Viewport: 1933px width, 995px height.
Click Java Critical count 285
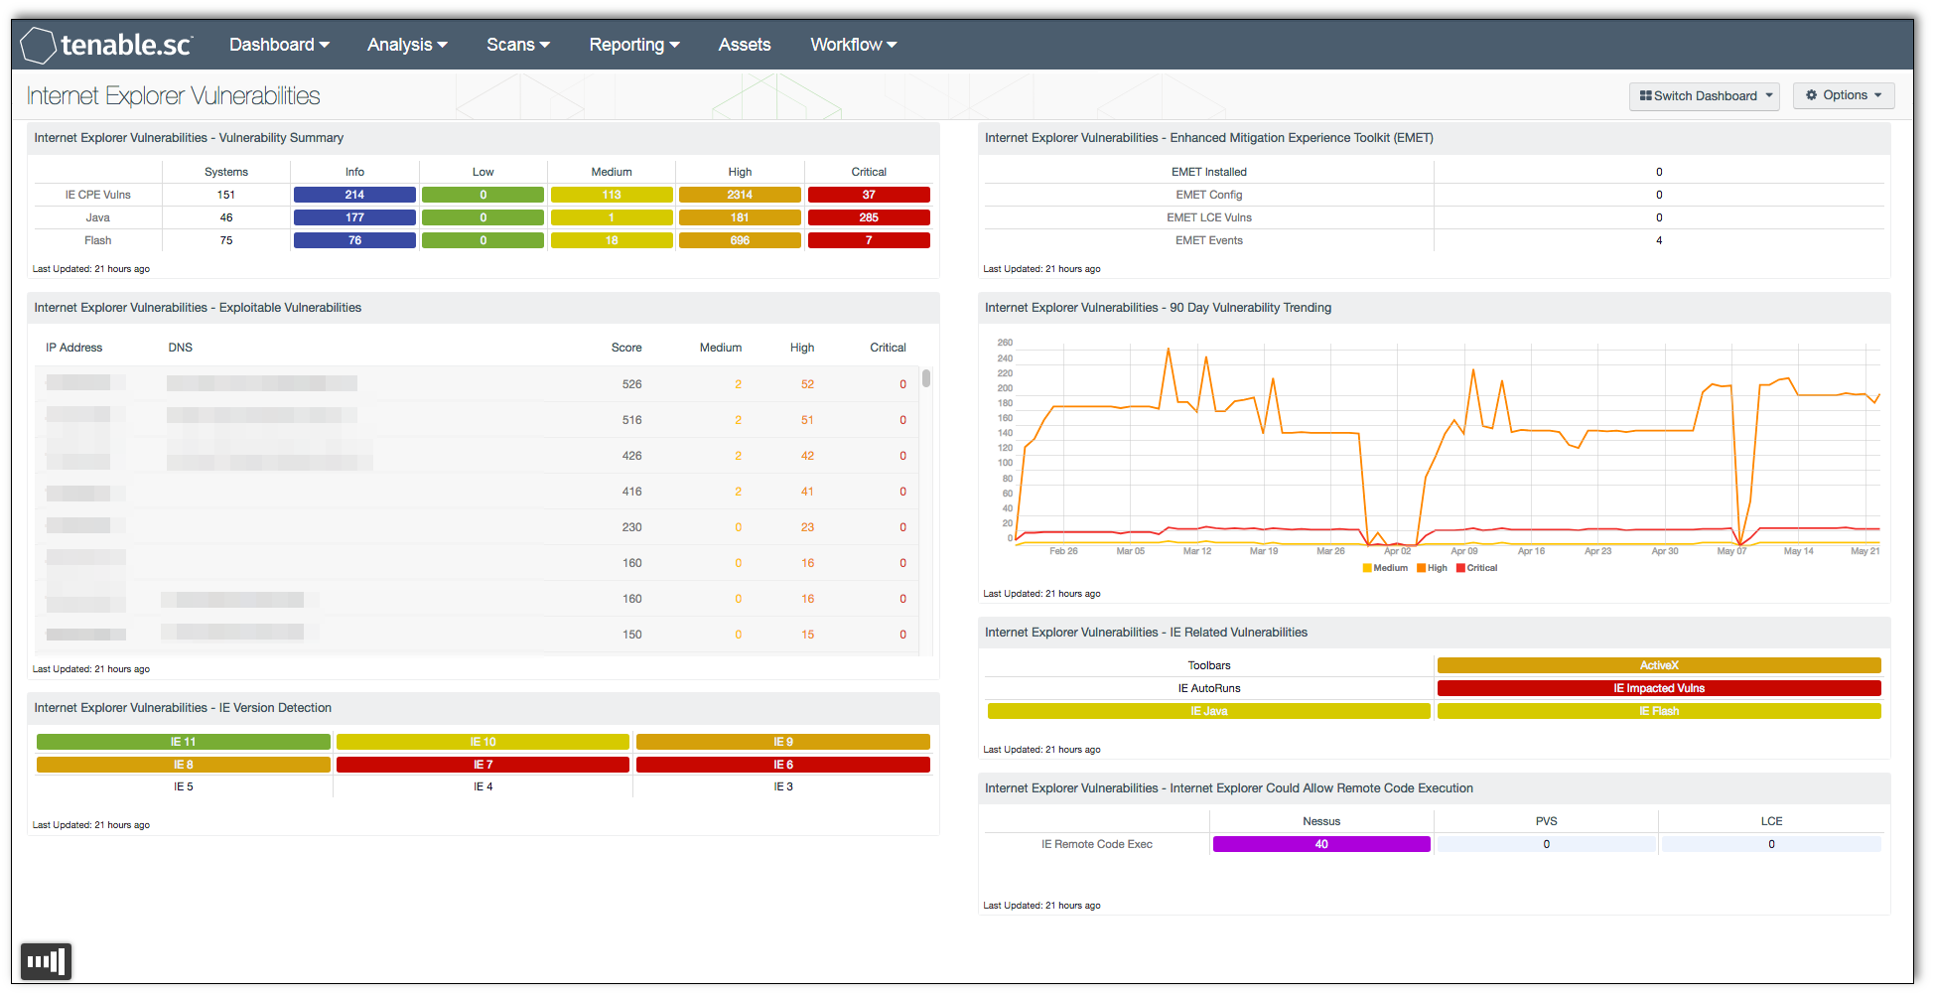[869, 217]
